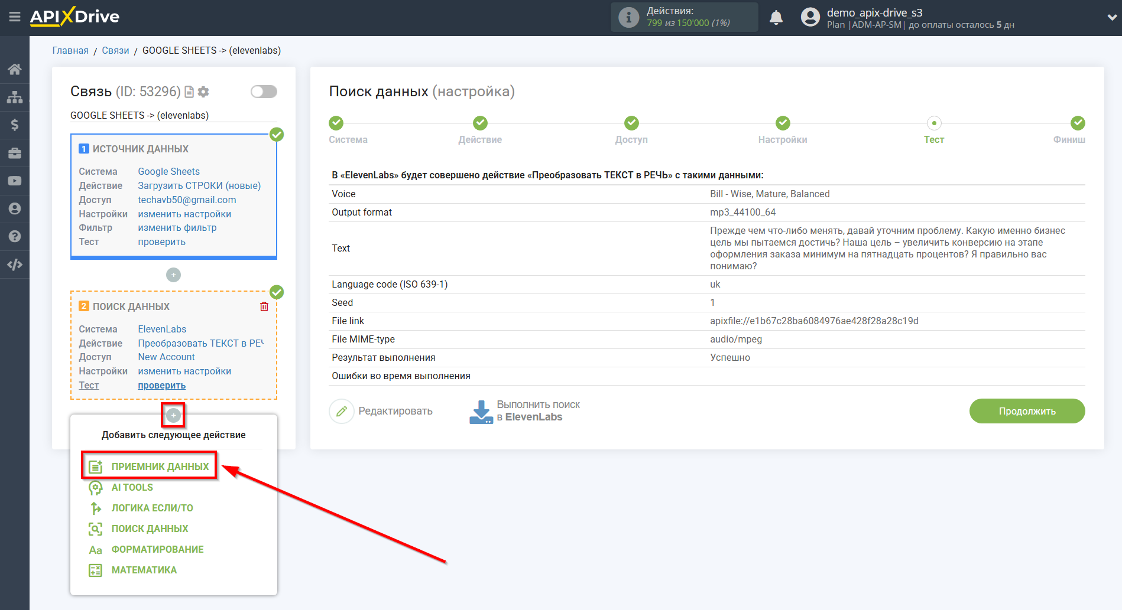Open the billing dollar icon in sidebar
This screenshot has width=1122, height=610.
tap(15, 125)
